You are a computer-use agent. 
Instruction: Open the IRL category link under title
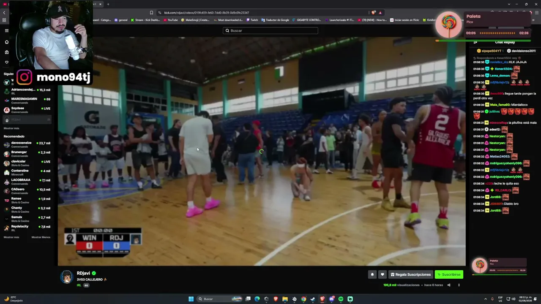point(79,285)
